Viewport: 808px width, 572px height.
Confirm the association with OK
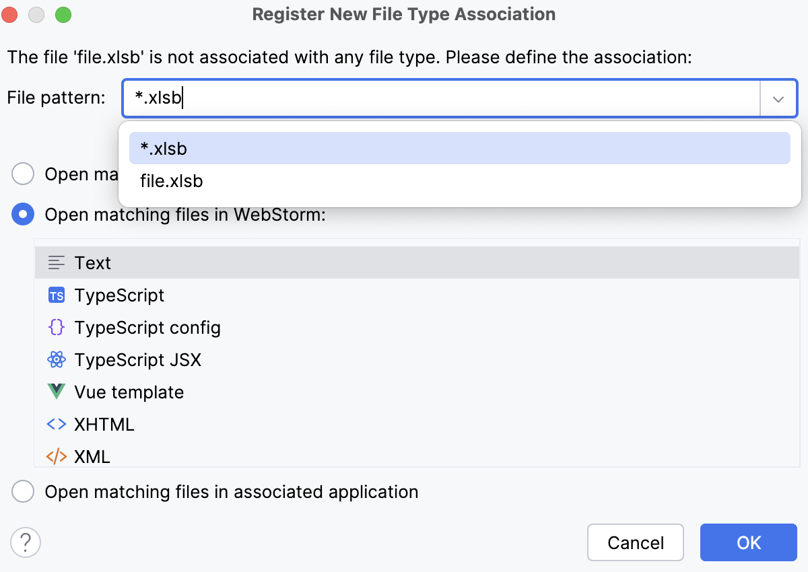[748, 542]
